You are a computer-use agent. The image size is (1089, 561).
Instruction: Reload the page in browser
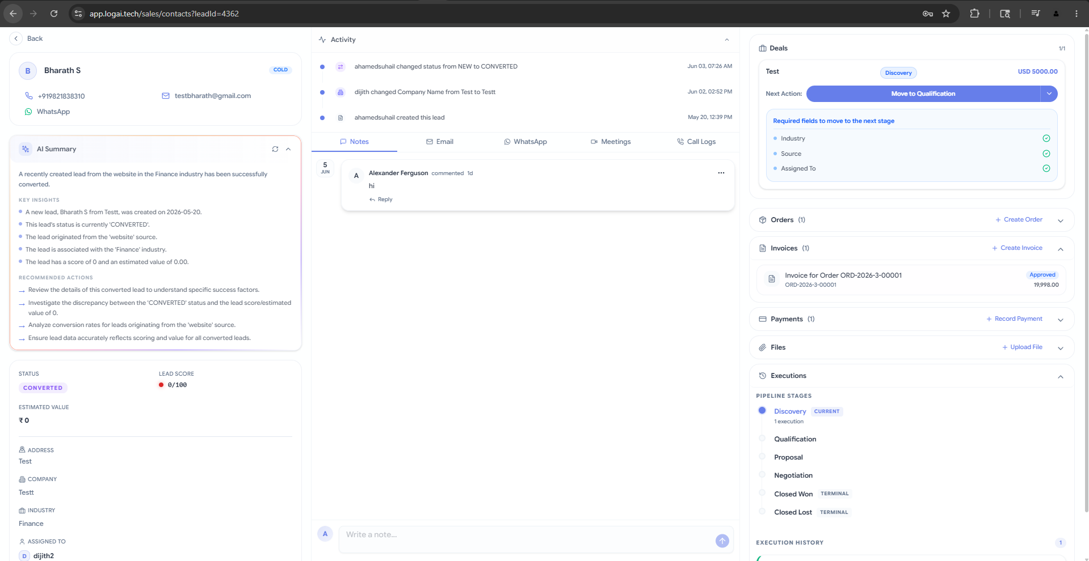pos(54,14)
